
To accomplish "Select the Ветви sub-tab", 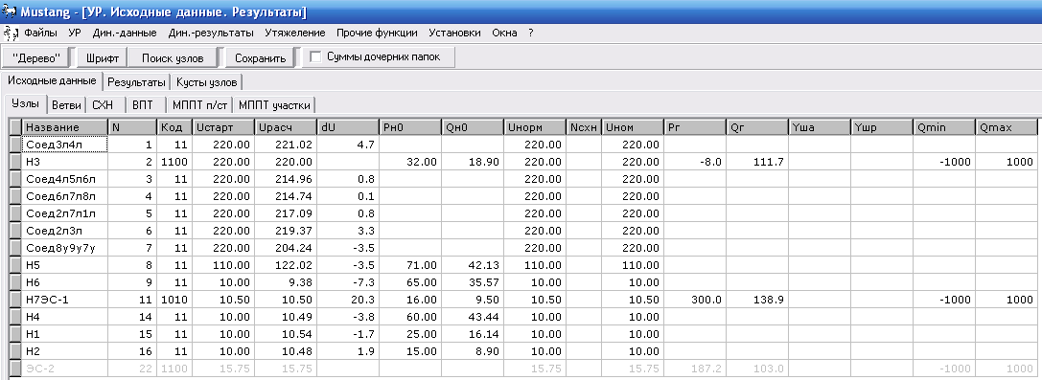I will pyautogui.click(x=66, y=104).
